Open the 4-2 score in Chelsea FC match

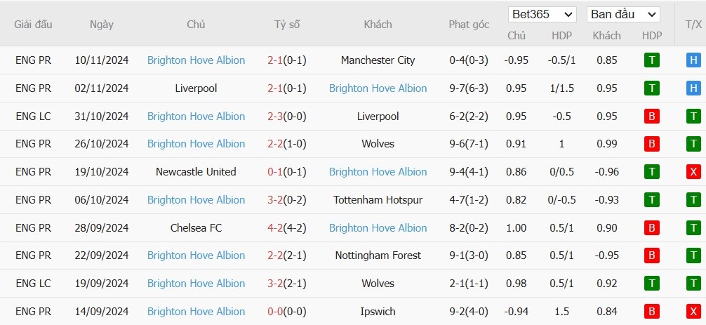pos(274,228)
